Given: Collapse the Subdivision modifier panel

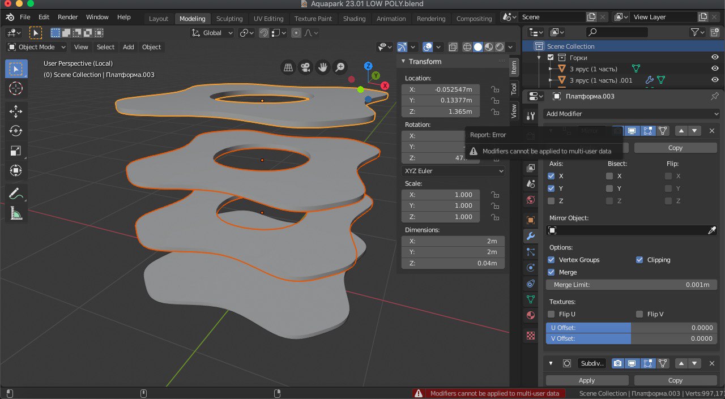Looking at the screenshot, I should [x=551, y=363].
